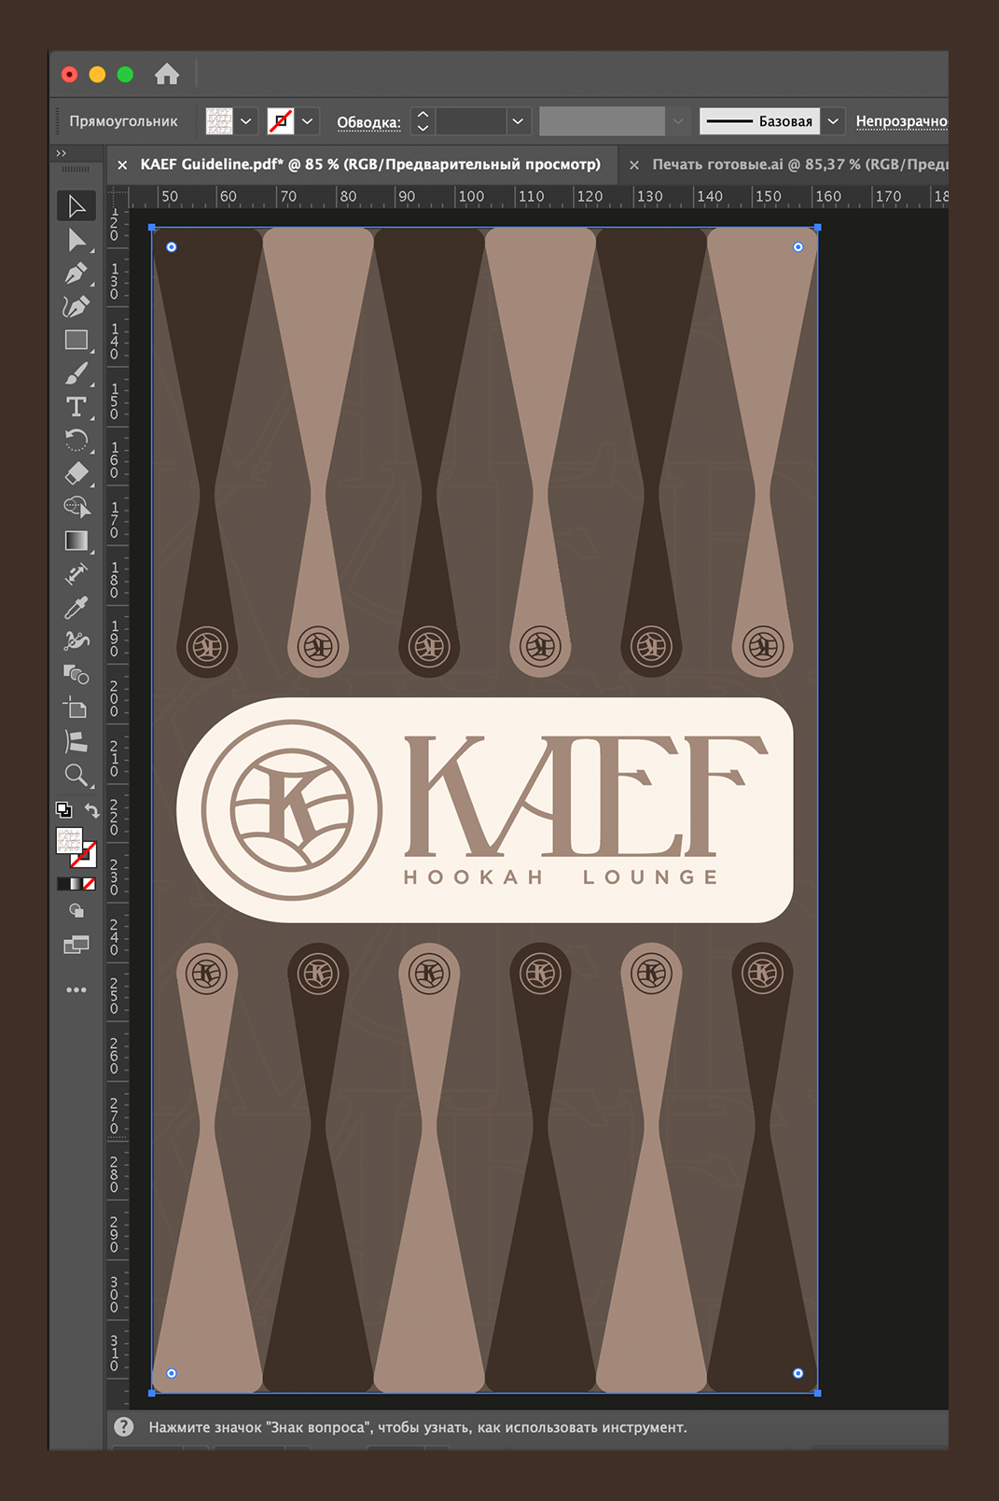Open the stroke color dropdown in control bar

[307, 121]
